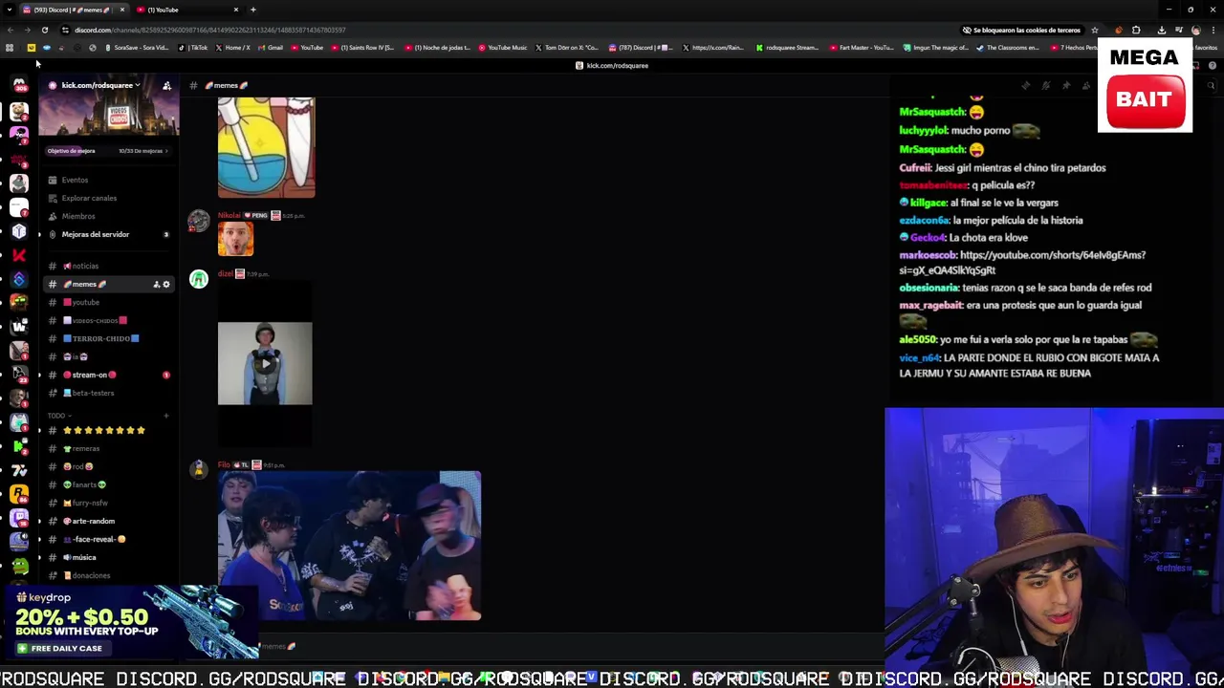Open the stream-on channel

click(x=108, y=375)
